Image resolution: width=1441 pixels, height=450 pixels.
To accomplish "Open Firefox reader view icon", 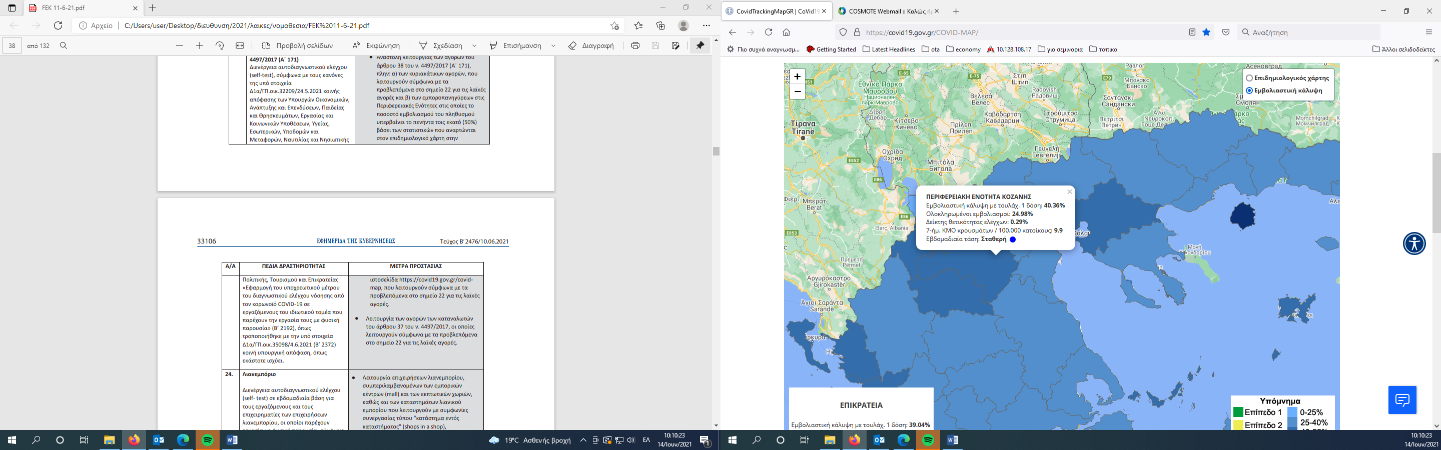I will tap(1191, 32).
